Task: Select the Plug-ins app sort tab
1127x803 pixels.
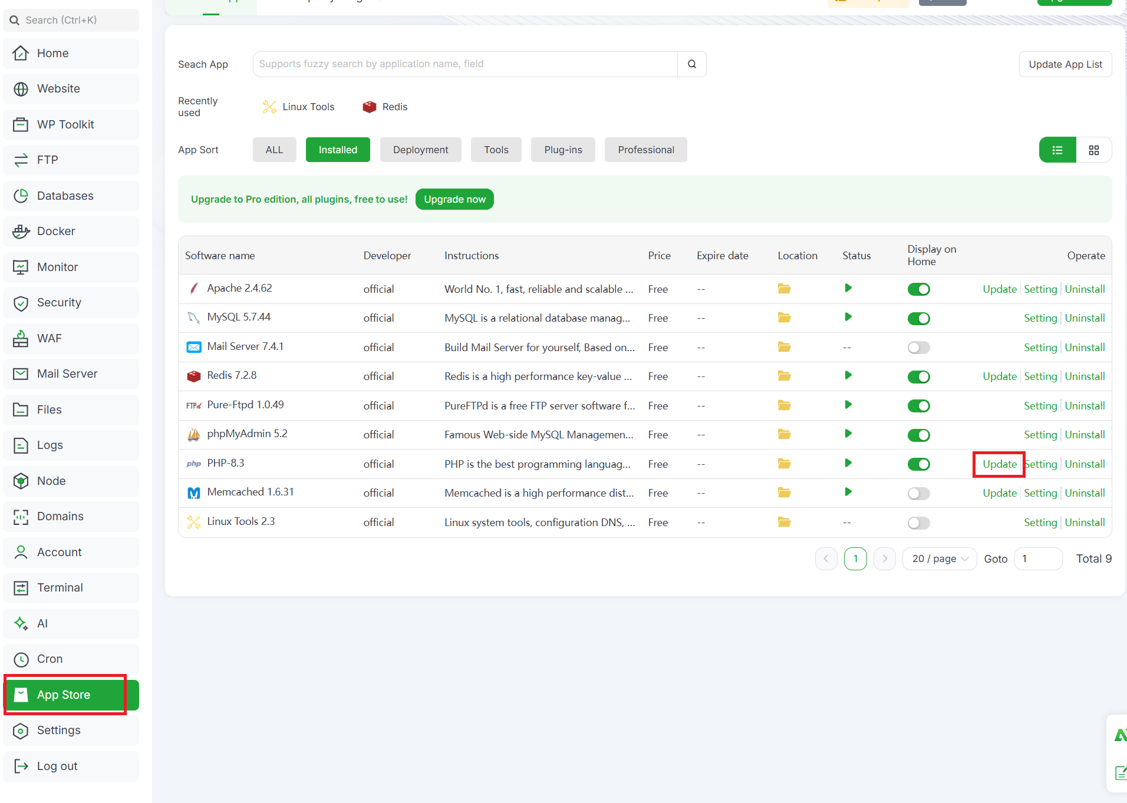Action: coord(563,150)
